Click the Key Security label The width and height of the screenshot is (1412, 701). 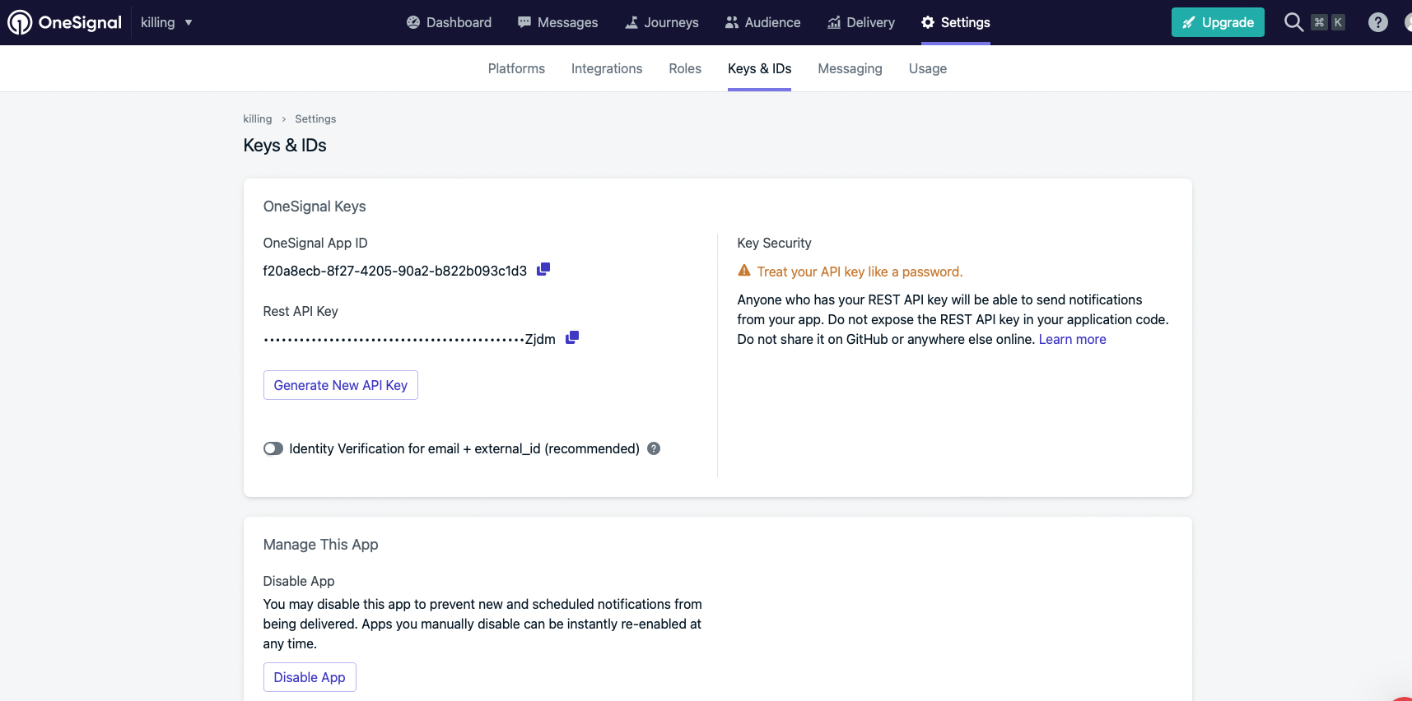point(774,243)
